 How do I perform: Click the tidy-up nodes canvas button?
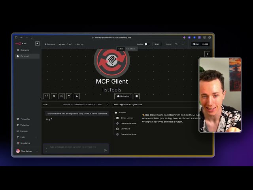pos(77,96)
